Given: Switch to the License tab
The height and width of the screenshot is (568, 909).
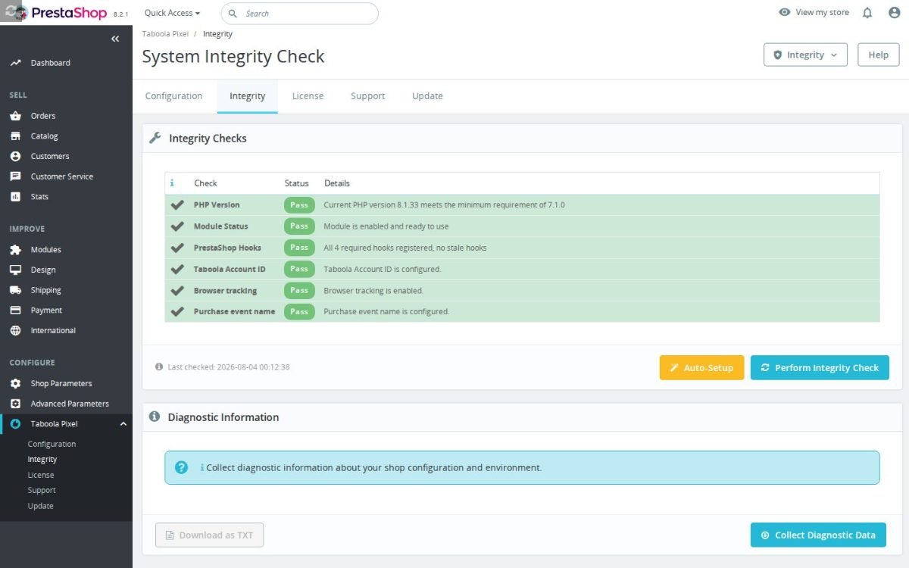Looking at the screenshot, I should (308, 96).
